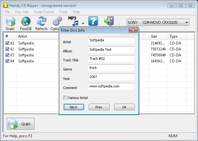Open the SONY CDRWDVD drive dropdown
198x141 pixels.
tap(158, 22)
